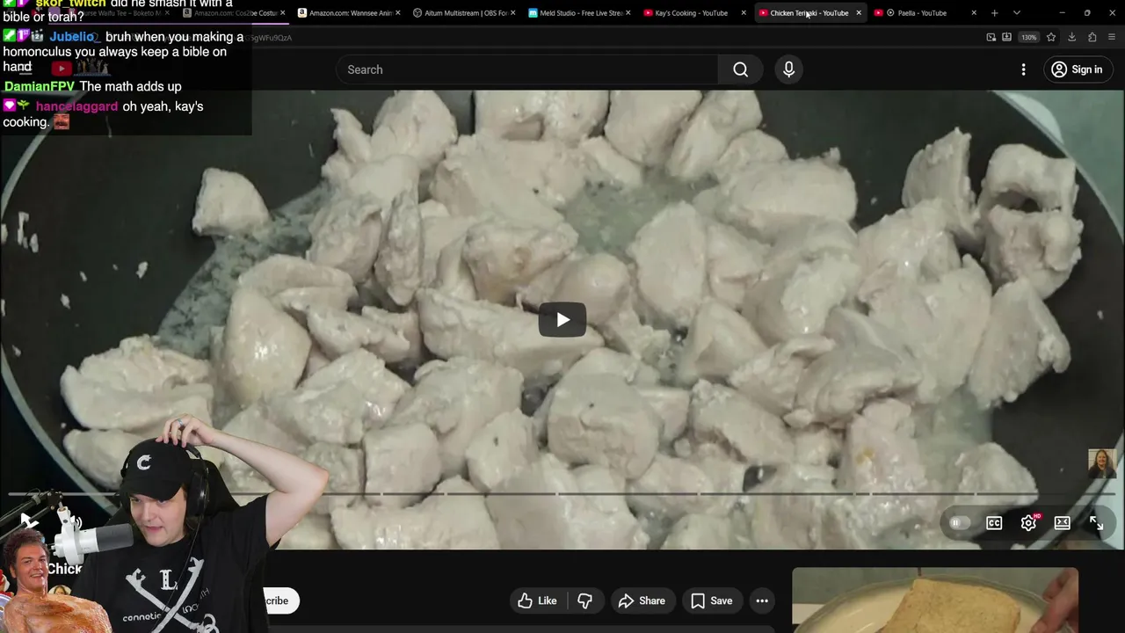Open browser hamburger application menu

coord(1113,37)
